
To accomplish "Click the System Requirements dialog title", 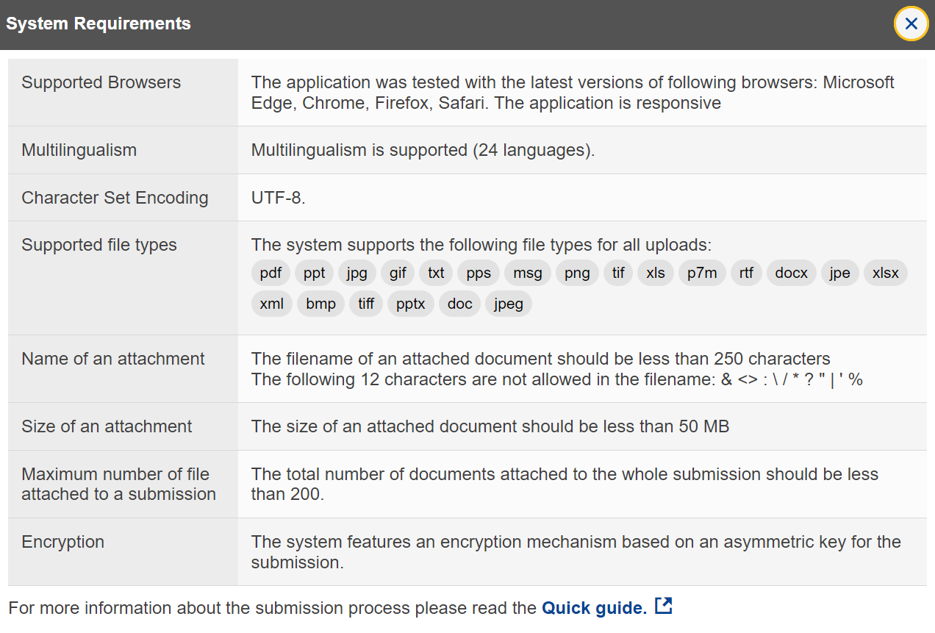I will (98, 24).
